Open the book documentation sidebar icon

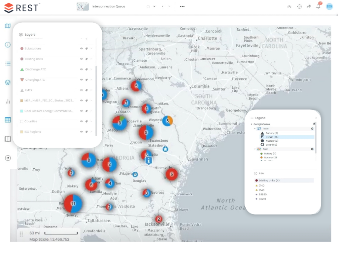[8, 139]
